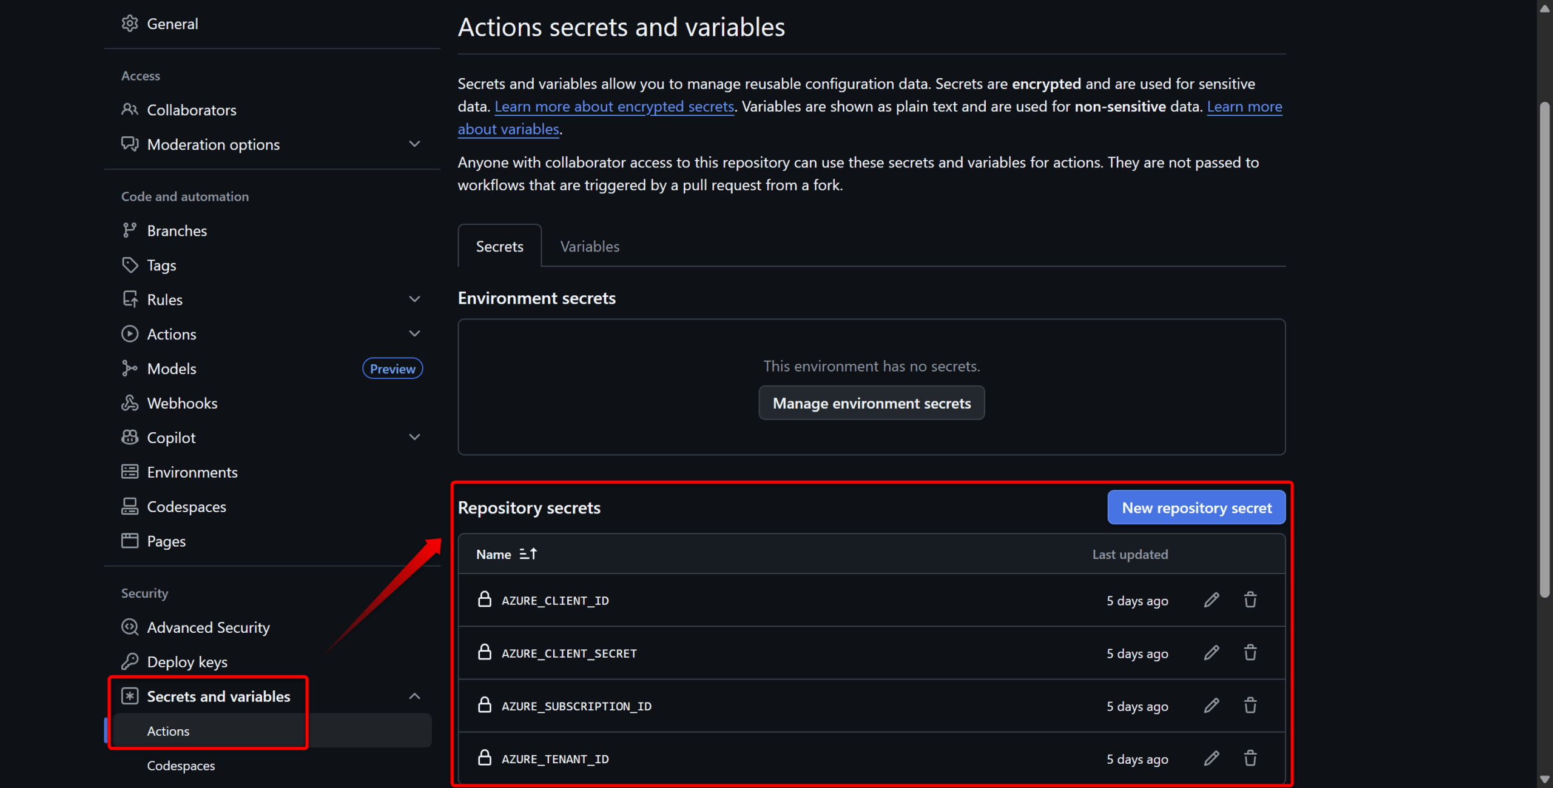The height and width of the screenshot is (788, 1553).
Task: Click edit pencil for AZURE_SUBSCRIPTION_ID
Action: [1211, 706]
